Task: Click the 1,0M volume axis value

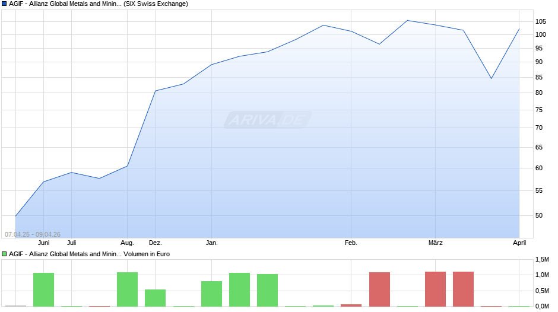Action: pyautogui.click(x=543, y=275)
